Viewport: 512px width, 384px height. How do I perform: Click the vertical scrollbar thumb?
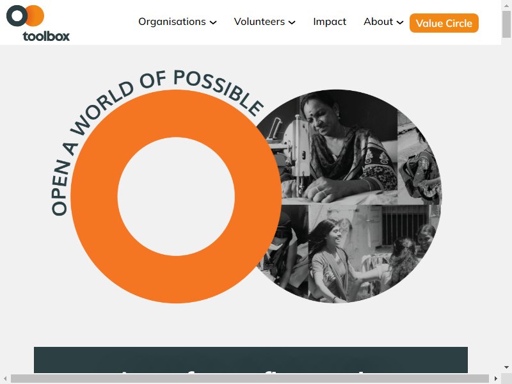[506, 24]
